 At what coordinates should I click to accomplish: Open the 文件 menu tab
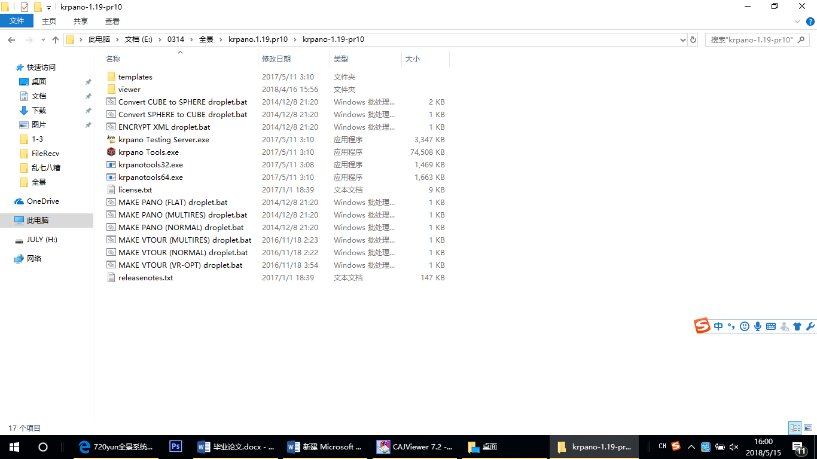pyautogui.click(x=17, y=21)
